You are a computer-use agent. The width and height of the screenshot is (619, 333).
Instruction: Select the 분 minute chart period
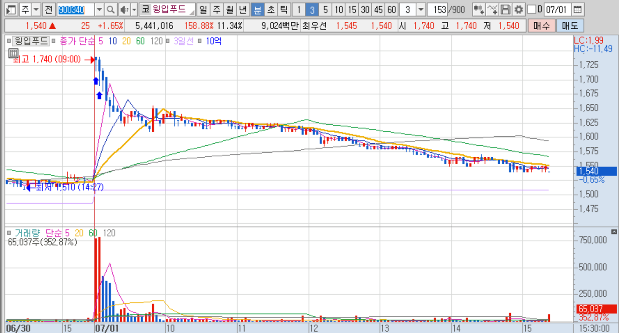[x=258, y=9]
